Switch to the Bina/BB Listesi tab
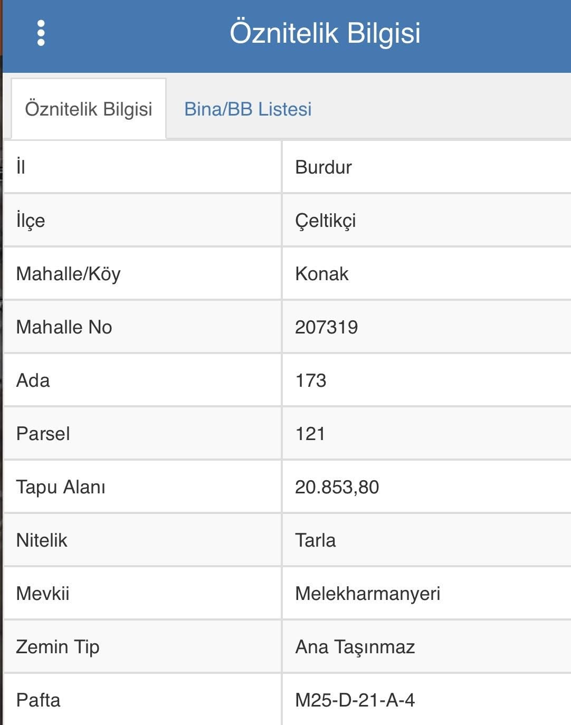This screenshot has width=571, height=725. [x=248, y=109]
